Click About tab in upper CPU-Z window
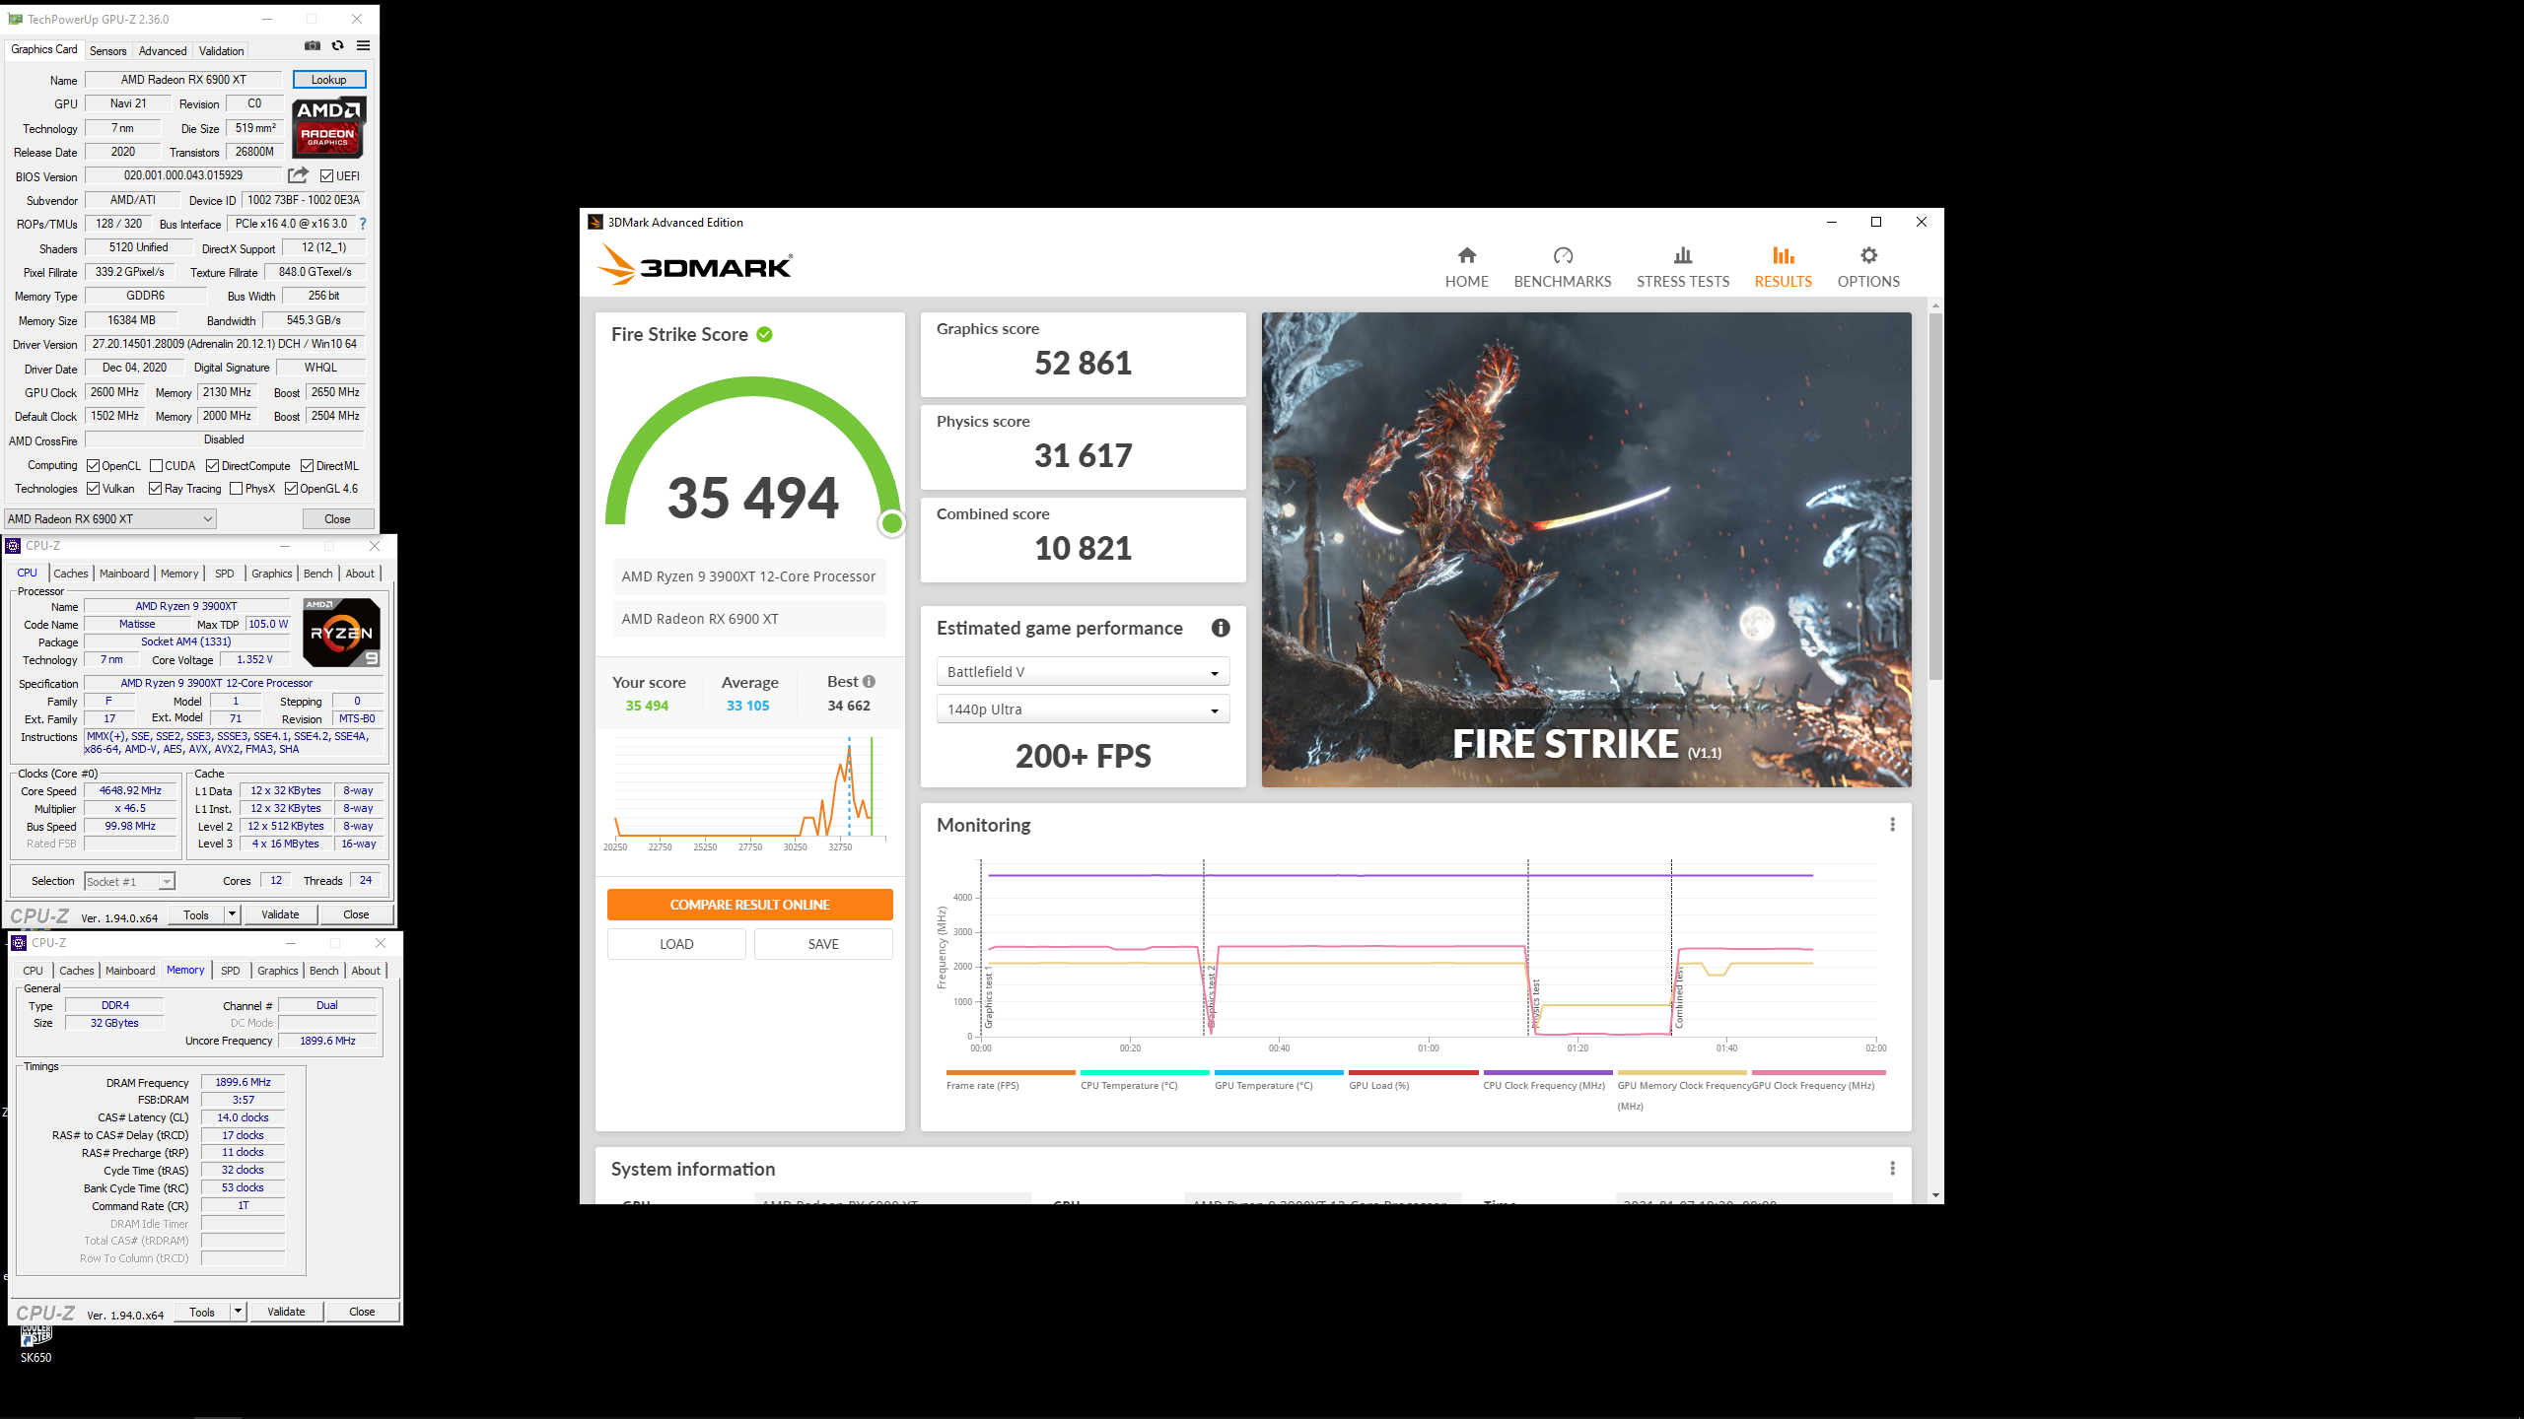This screenshot has height=1419, width=2524. click(360, 574)
